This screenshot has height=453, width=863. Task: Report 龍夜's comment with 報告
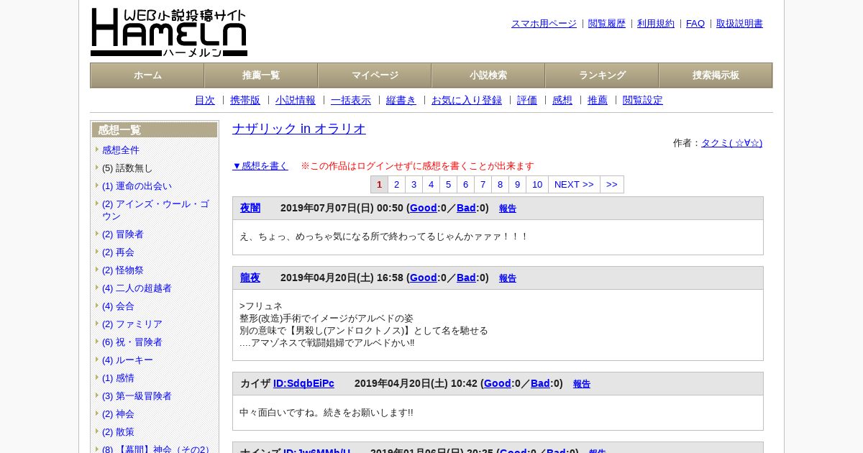click(508, 278)
